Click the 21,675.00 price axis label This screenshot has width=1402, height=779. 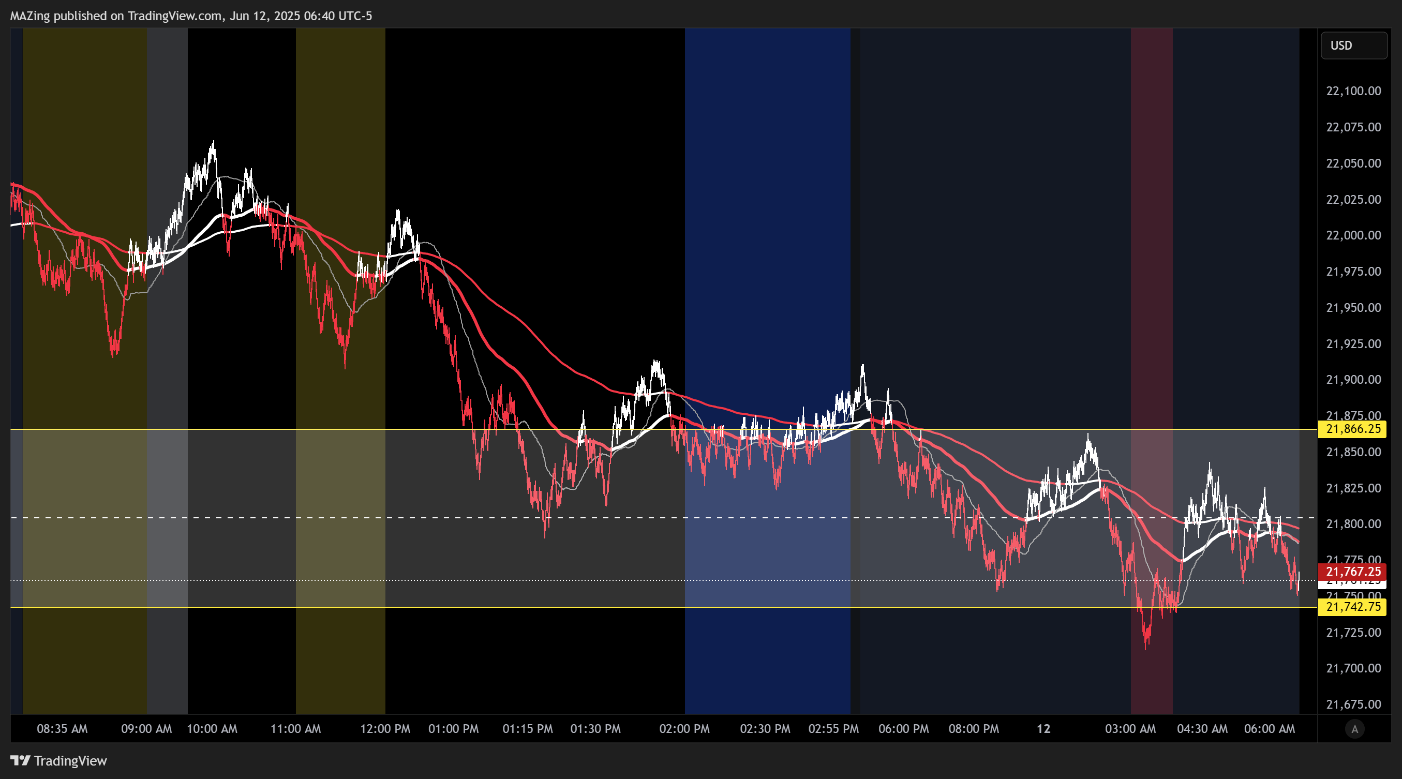coord(1353,705)
